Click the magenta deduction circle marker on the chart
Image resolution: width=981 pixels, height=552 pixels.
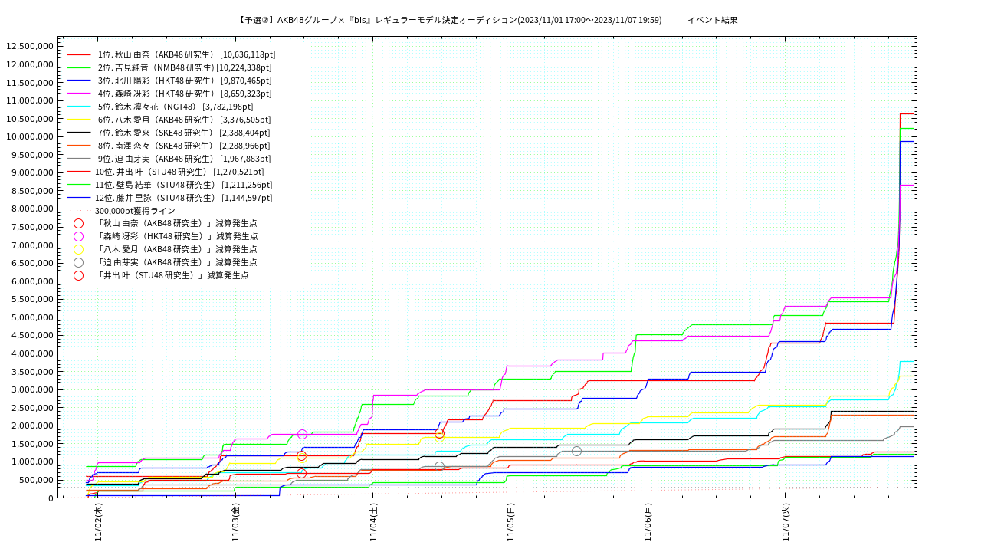click(302, 435)
